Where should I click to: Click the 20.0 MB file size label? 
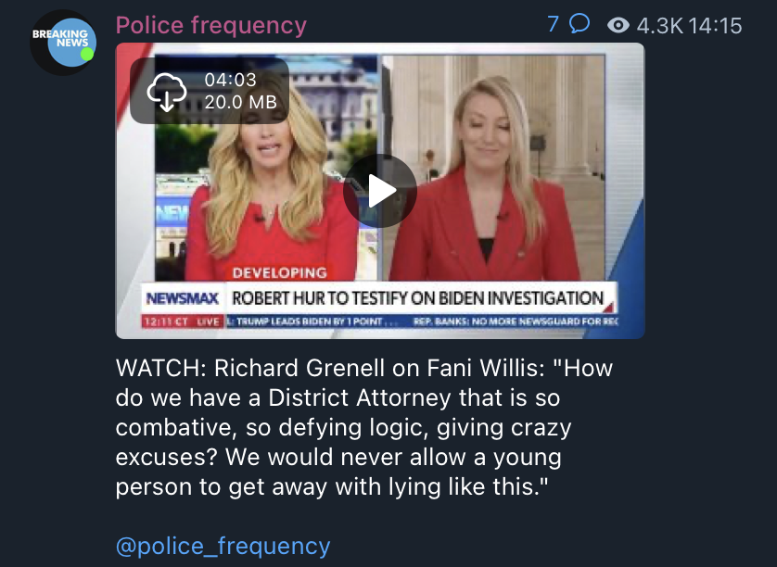[x=241, y=102]
